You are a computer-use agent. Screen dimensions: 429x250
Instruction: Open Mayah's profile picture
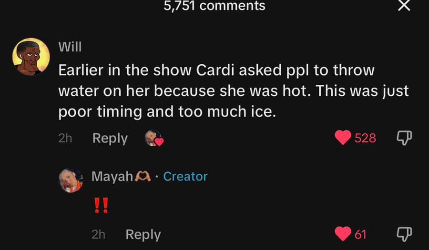coord(71,180)
